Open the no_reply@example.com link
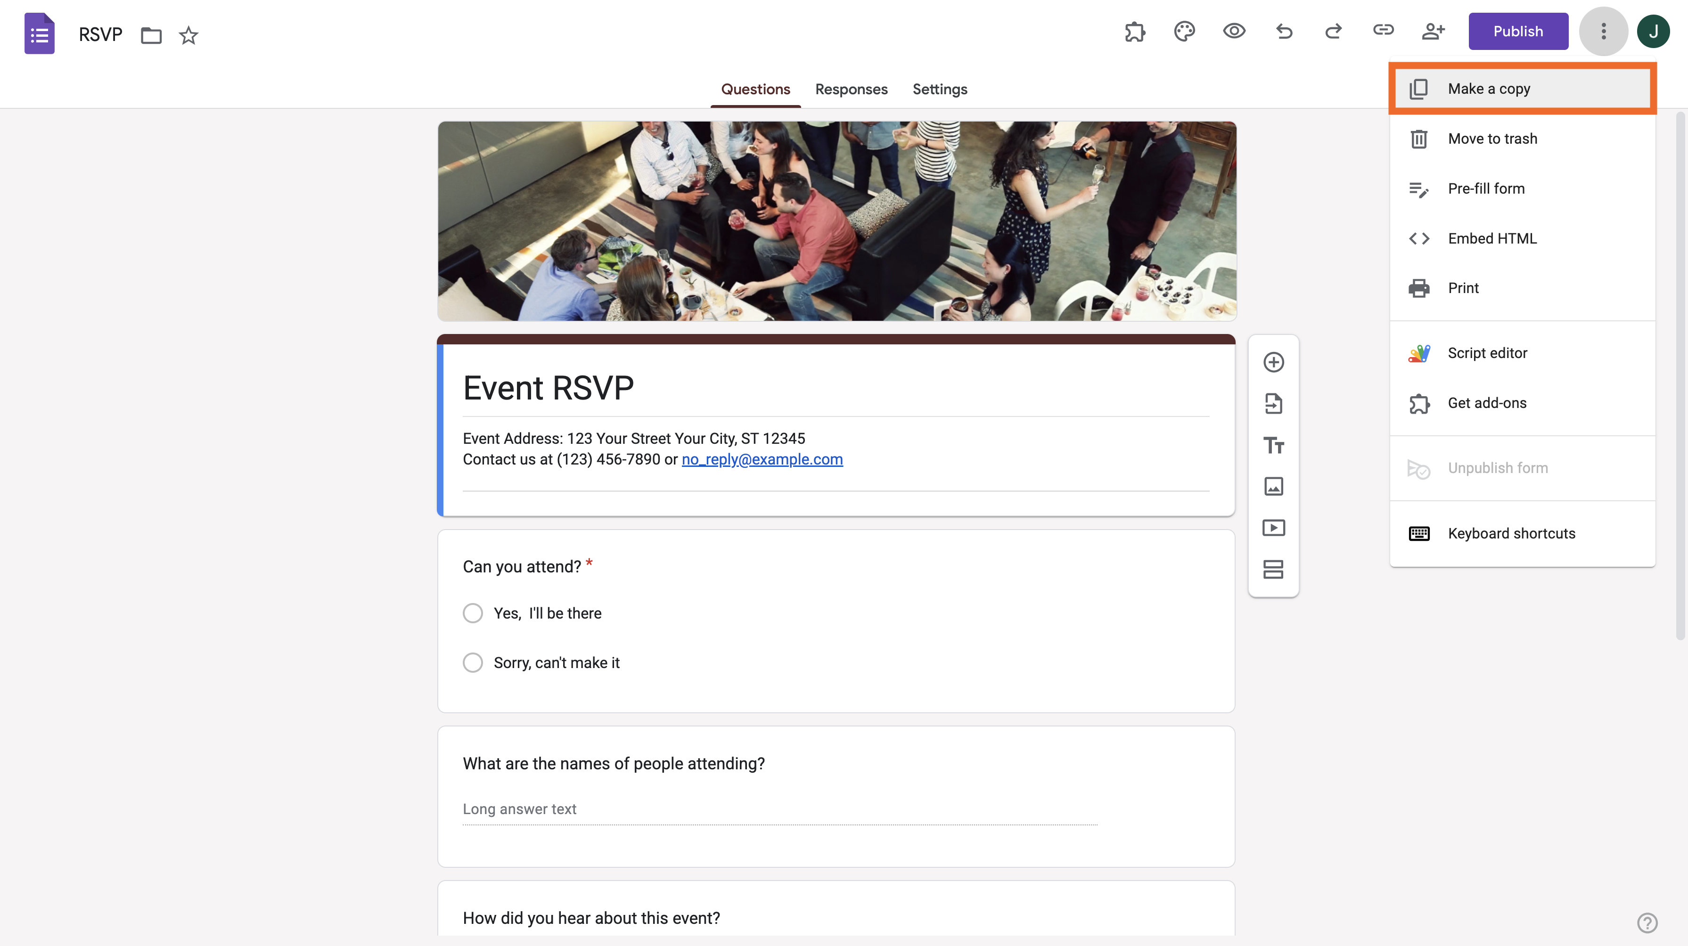Image resolution: width=1688 pixels, height=946 pixels. 762,459
